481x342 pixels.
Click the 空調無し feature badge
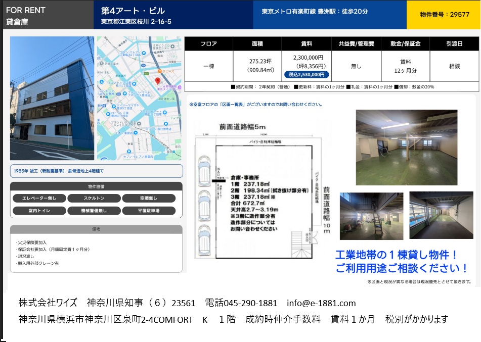(149, 199)
